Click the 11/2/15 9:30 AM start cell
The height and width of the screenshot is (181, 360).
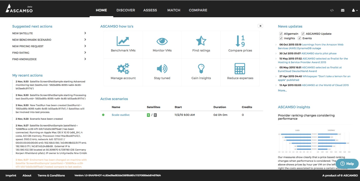point(185,115)
